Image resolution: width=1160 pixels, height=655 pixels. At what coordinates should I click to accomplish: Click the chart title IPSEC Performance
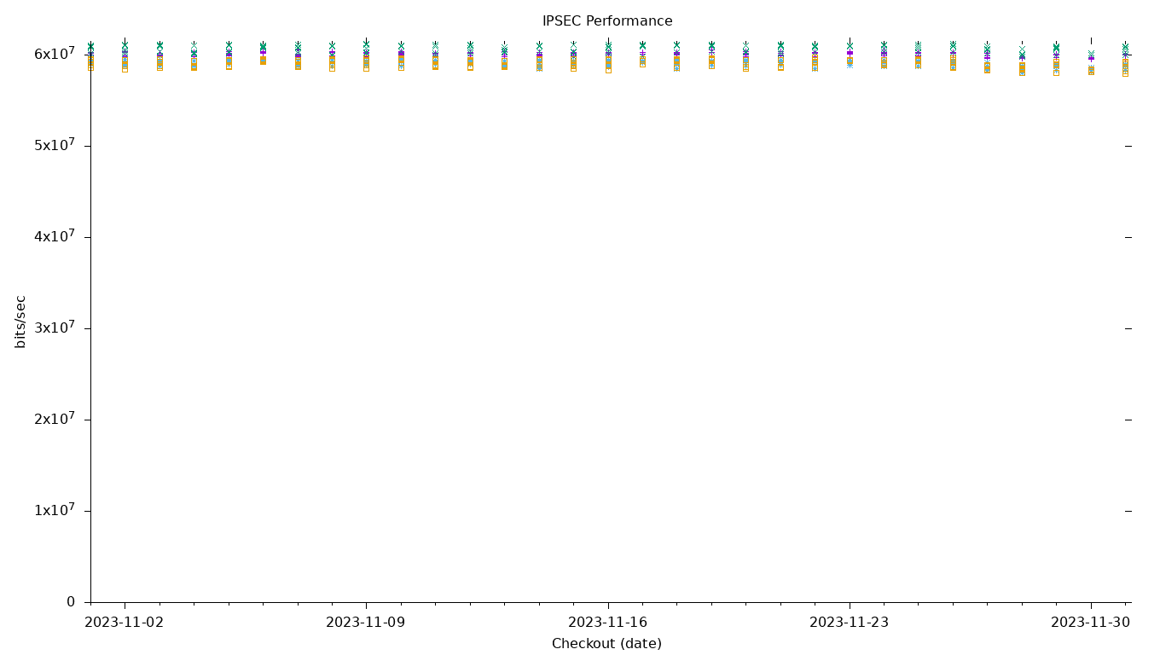click(606, 21)
